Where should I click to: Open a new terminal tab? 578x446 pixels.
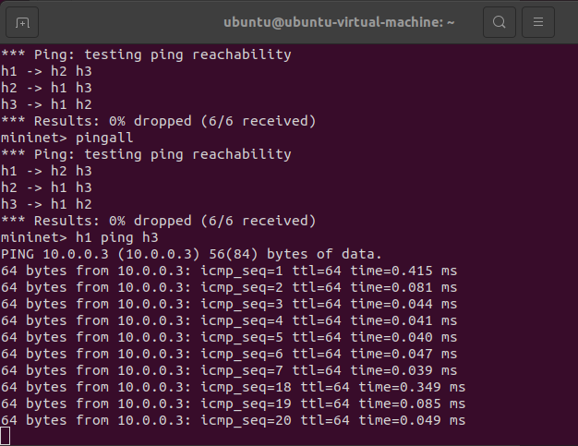[x=22, y=22]
